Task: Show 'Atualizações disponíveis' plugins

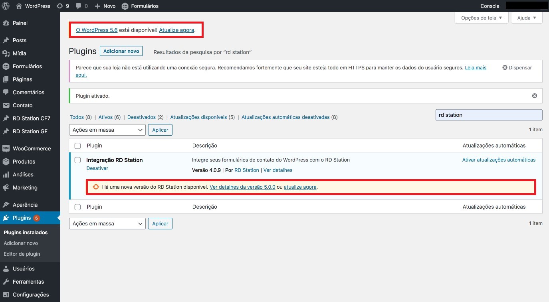Action: pyautogui.click(x=198, y=117)
